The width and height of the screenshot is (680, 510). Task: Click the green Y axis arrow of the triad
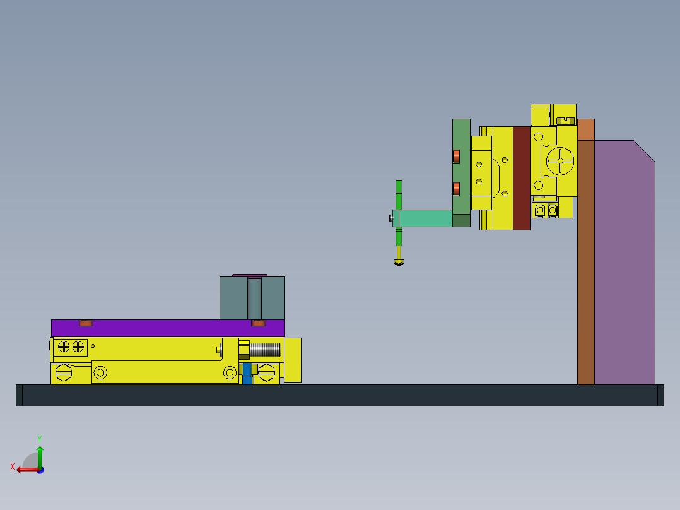[40, 456]
